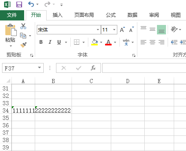186x151 pixels.
Task: Expand the font name dropdown list
Action: point(98,30)
